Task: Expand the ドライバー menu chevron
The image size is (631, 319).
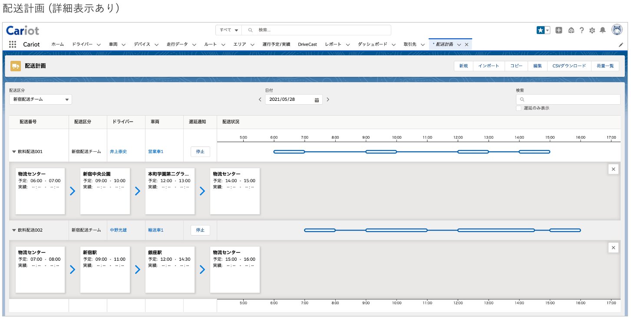Action: click(x=99, y=44)
